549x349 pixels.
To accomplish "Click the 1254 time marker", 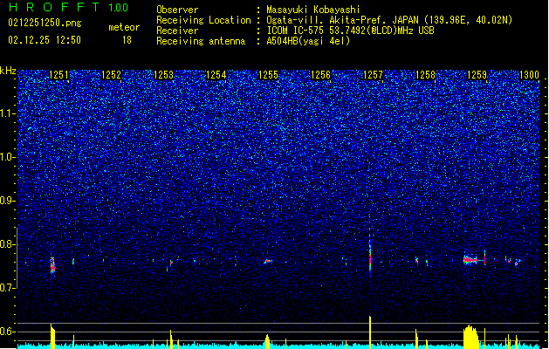I will (x=216, y=75).
